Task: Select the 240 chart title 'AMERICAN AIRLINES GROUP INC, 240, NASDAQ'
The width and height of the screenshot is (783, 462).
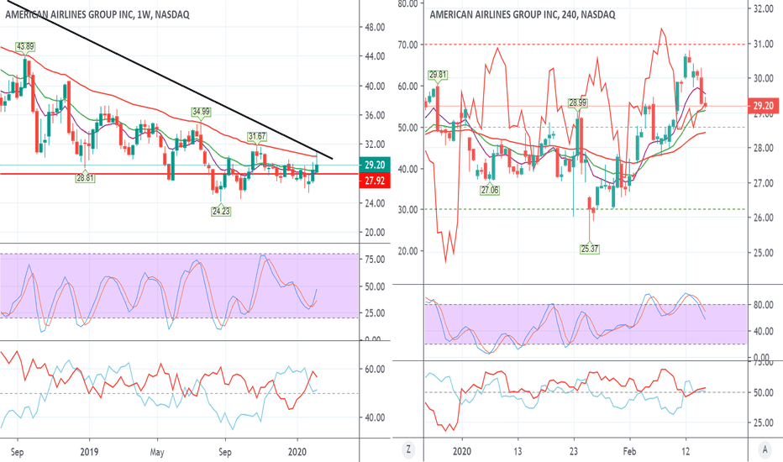Action: coord(523,14)
